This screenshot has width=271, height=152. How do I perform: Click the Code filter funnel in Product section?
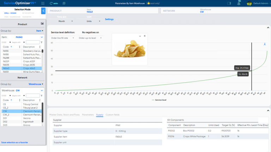tap(42, 42)
